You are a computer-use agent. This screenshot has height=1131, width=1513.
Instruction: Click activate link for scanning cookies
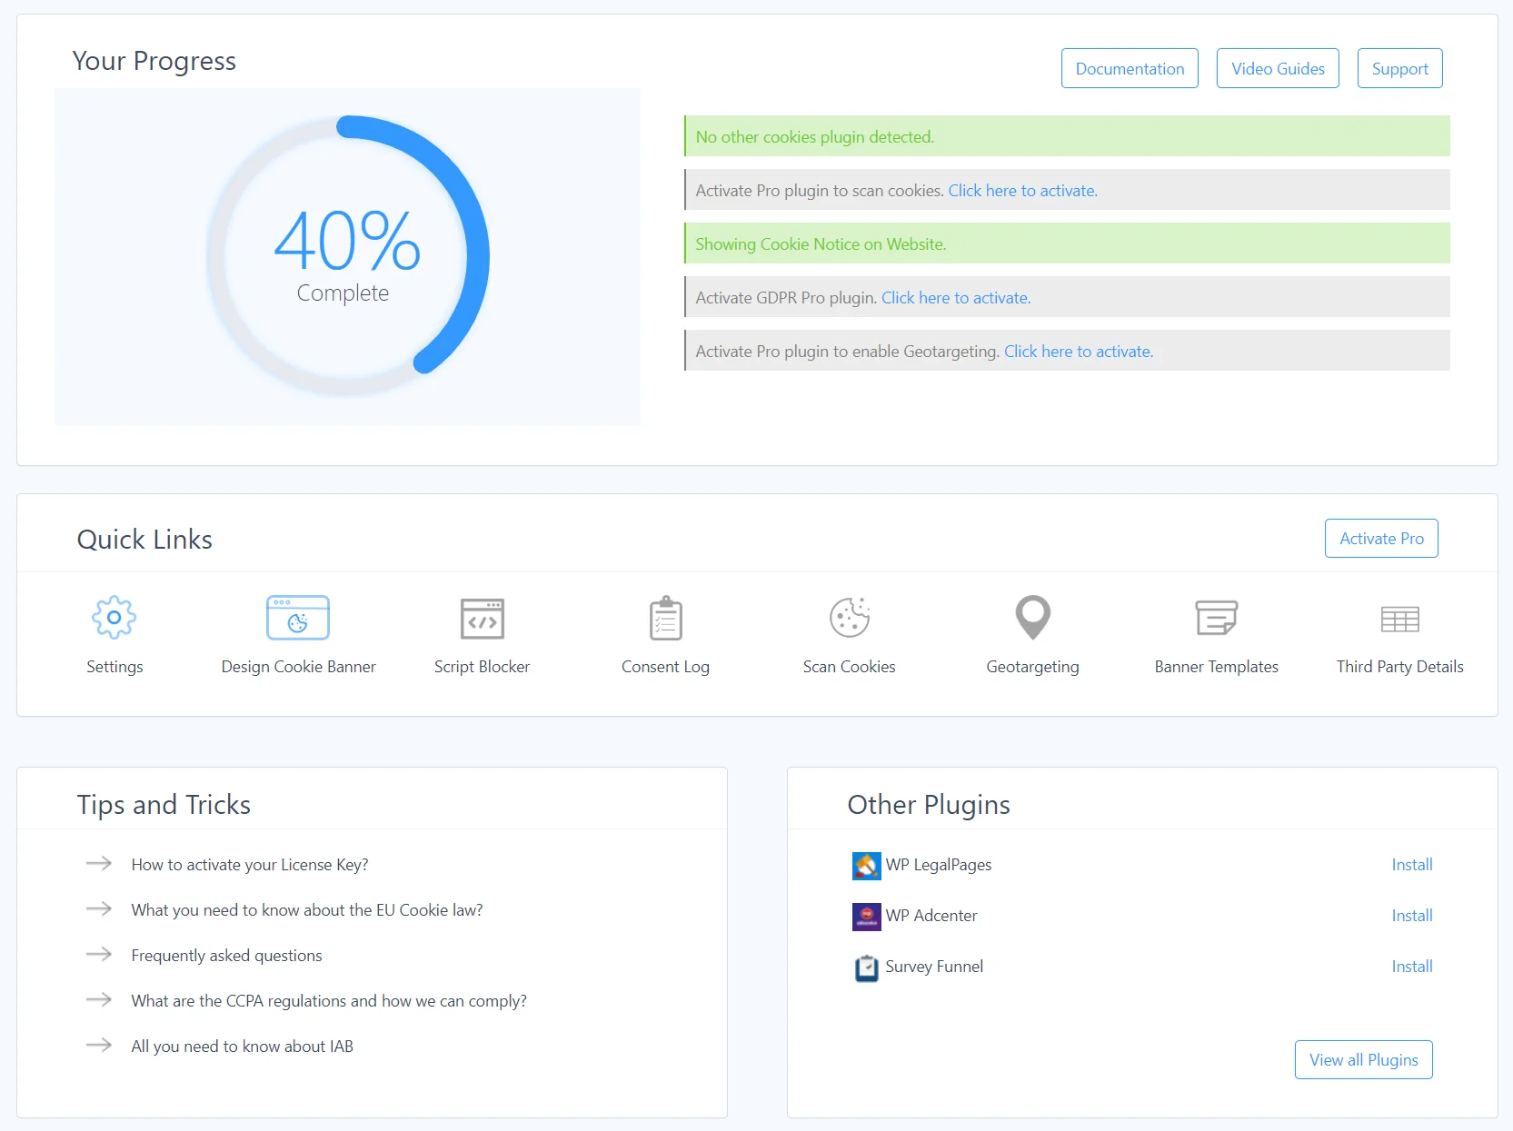1022,191
